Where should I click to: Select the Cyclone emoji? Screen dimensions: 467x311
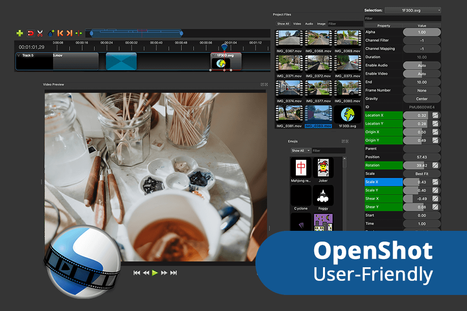[x=301, y=195]
